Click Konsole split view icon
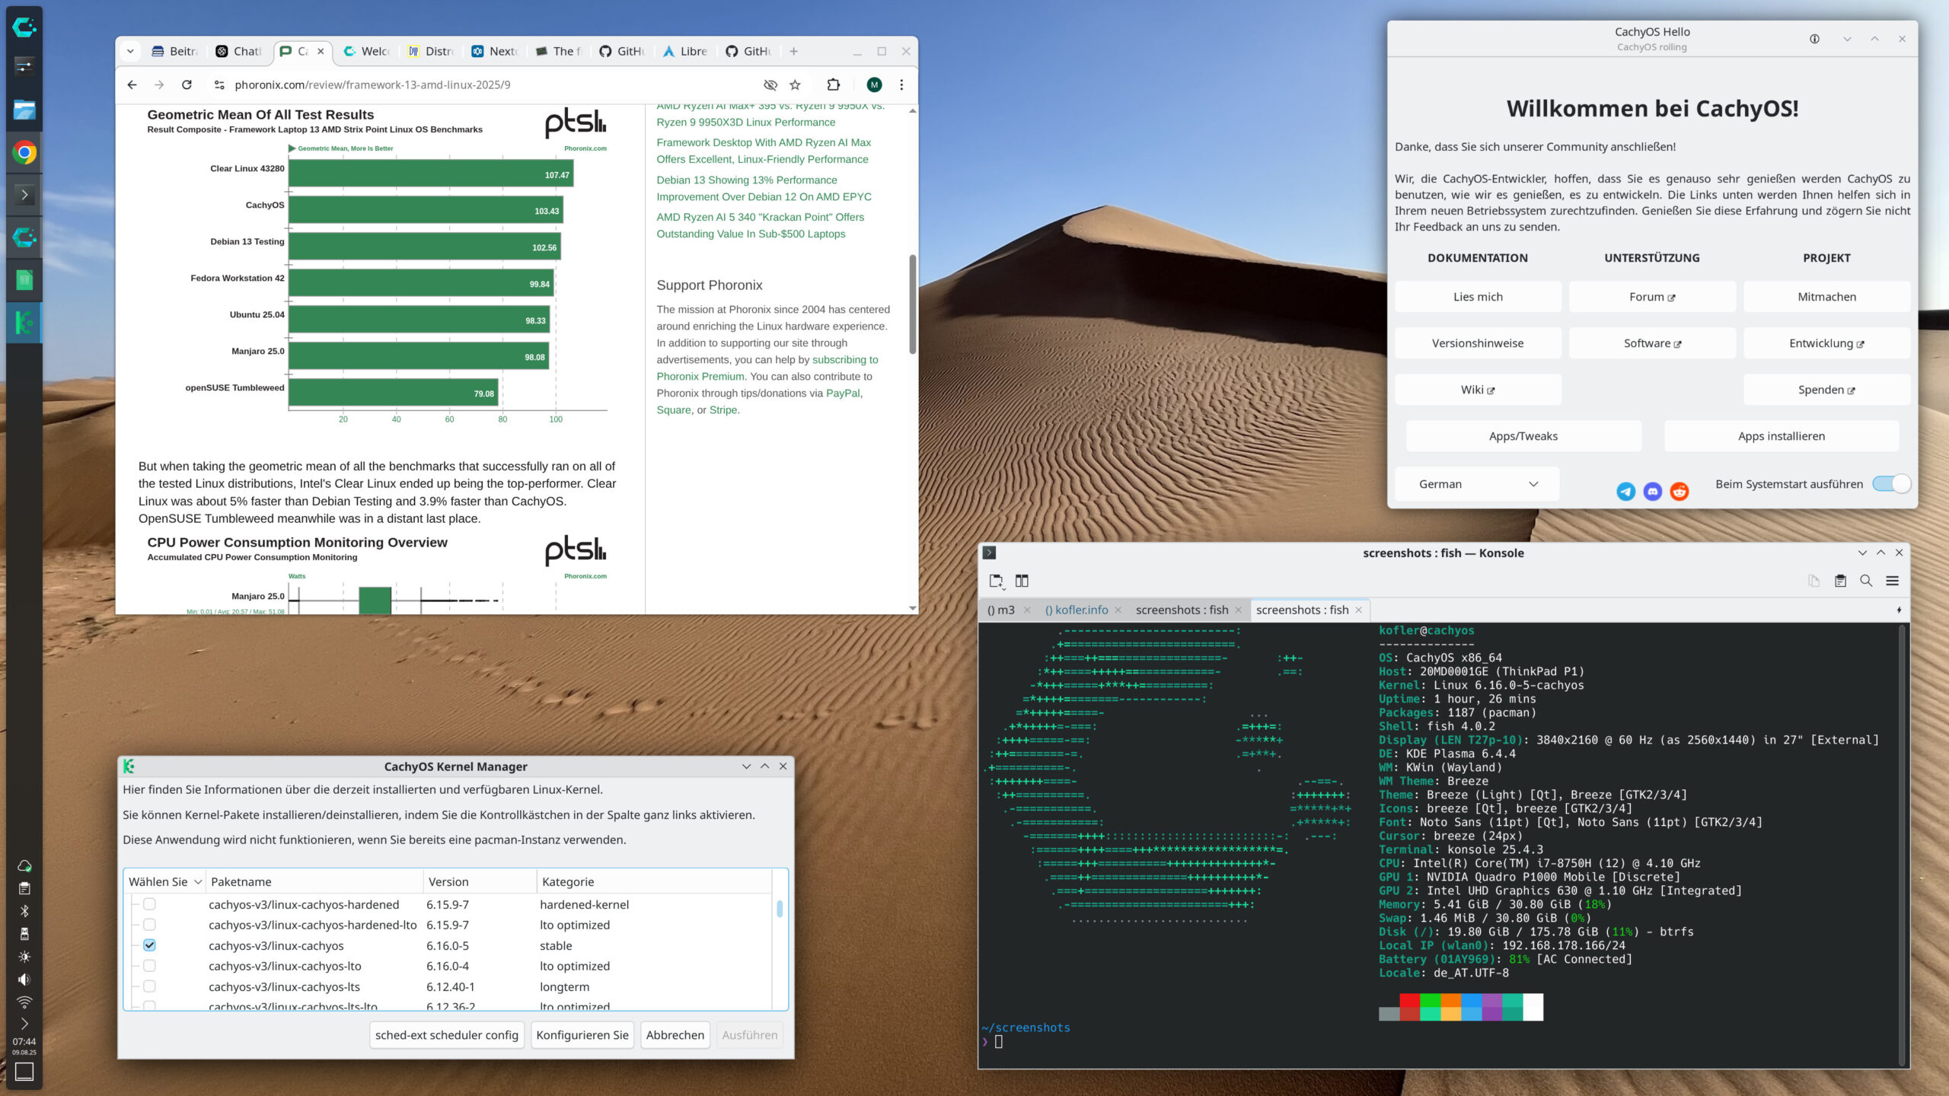The image size is (1949, 1096). 1022,581
